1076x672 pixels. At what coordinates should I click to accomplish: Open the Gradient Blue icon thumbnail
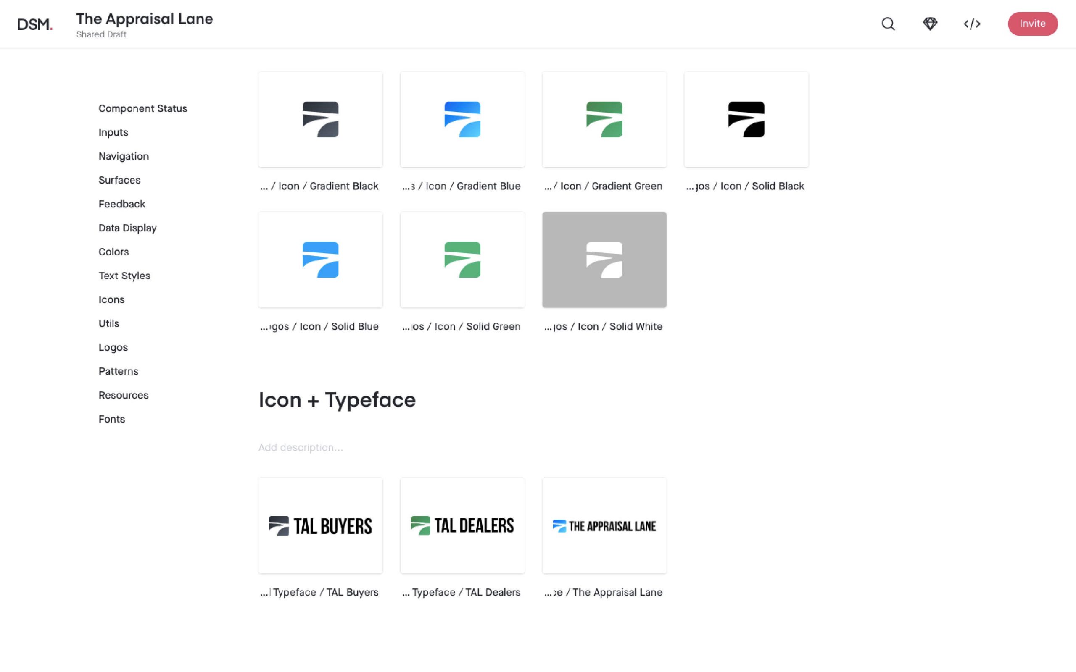pyautogui.click(x=462, y=120)
